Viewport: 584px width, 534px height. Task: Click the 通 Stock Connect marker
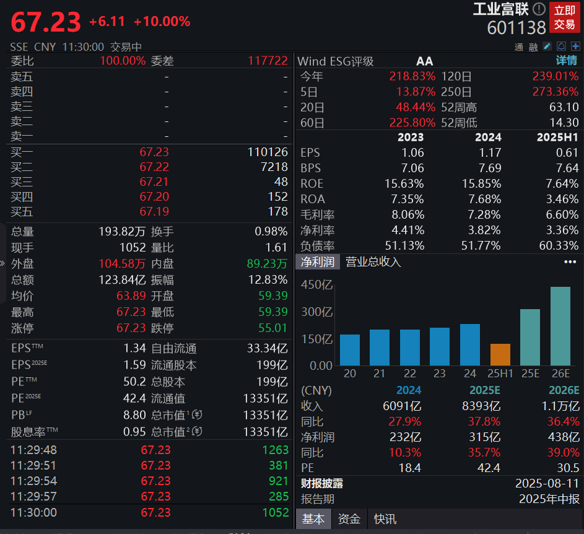click(x=519, y=47)
